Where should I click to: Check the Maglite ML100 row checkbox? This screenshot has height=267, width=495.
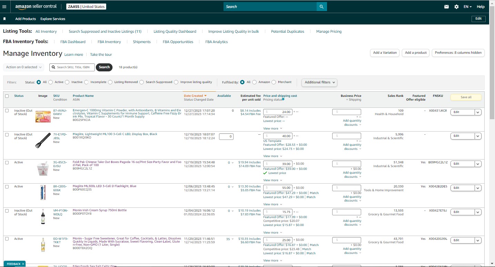7,135
